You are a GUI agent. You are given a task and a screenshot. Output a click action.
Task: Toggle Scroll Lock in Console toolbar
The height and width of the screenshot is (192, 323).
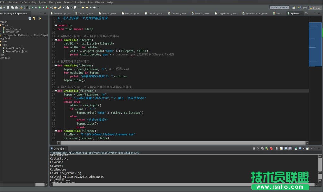tap(281, 148)
